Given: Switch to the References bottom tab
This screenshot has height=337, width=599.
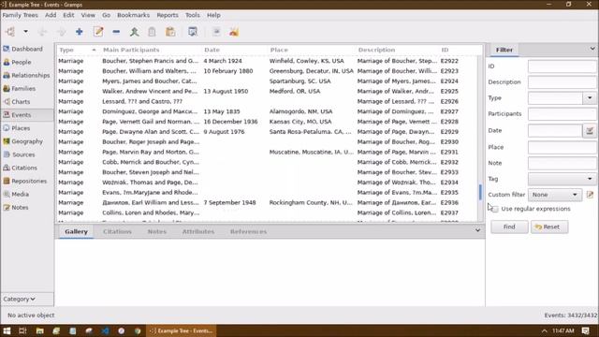Looking at the screenshot, I should [248, 231].
